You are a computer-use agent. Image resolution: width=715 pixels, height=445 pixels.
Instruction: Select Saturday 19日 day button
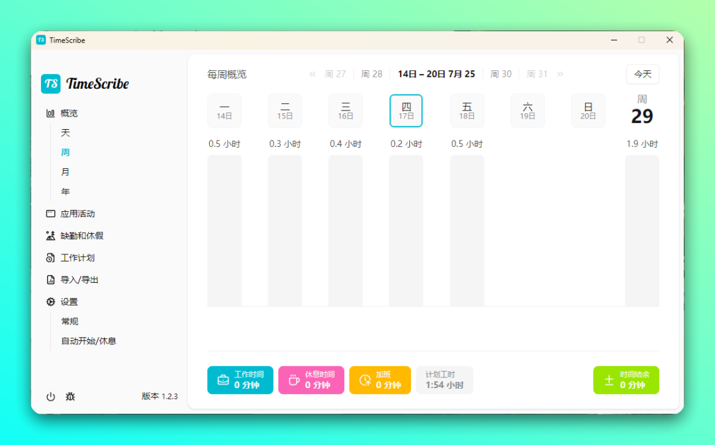point(528,111)
